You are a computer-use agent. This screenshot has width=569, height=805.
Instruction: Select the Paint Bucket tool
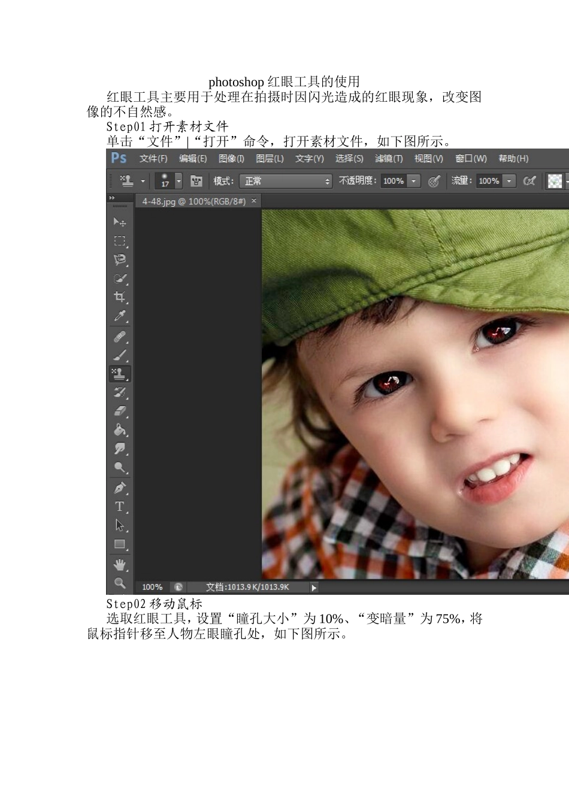pos(120,430)
